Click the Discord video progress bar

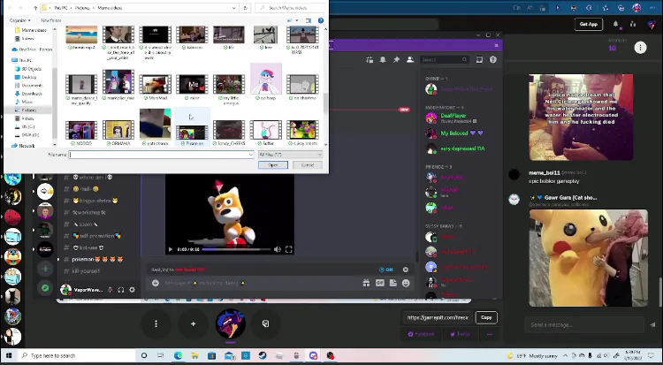236,249
